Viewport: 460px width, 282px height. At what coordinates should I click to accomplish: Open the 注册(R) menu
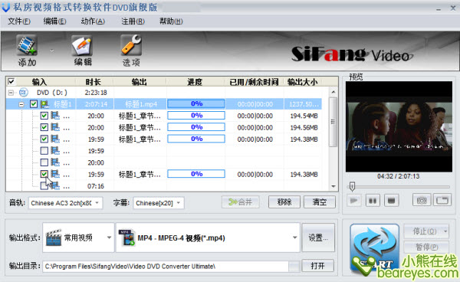[133, 21]
